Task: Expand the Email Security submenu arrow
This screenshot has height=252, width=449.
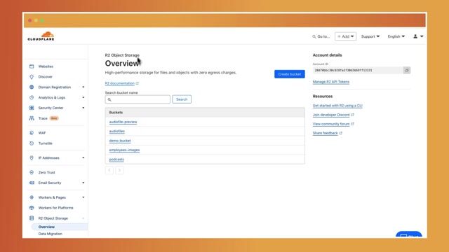Action: [83, 183]
